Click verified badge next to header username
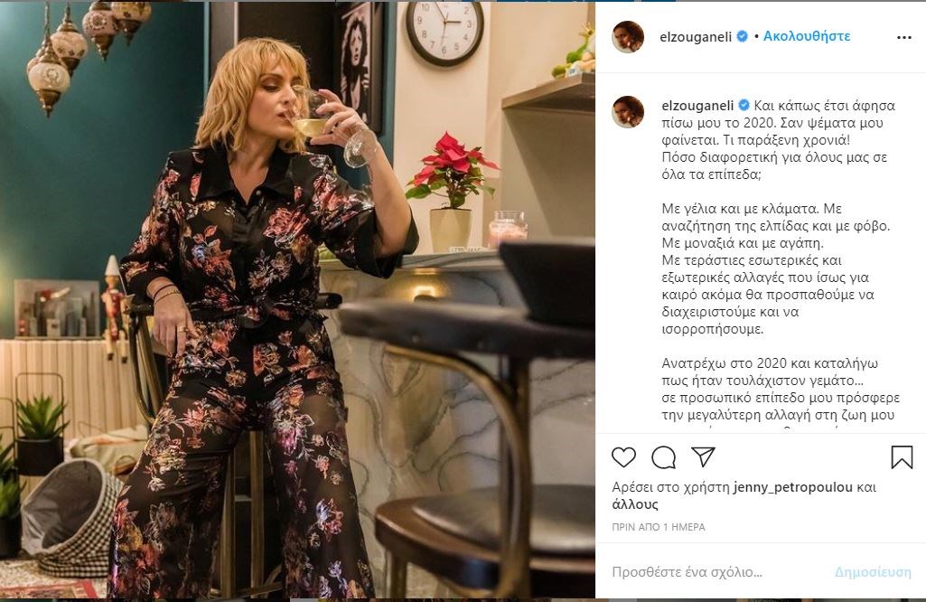 [x=743, y=37]
